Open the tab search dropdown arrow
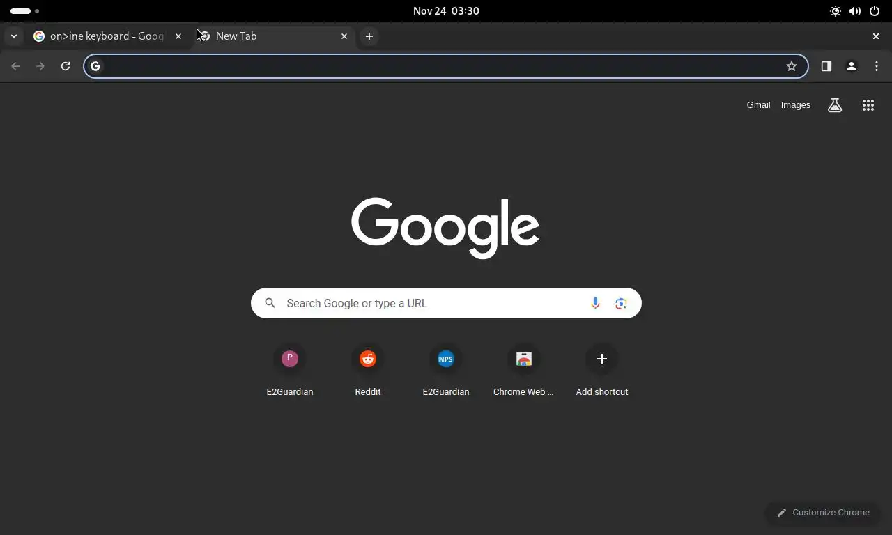The image size is (892, 535). 14,36
